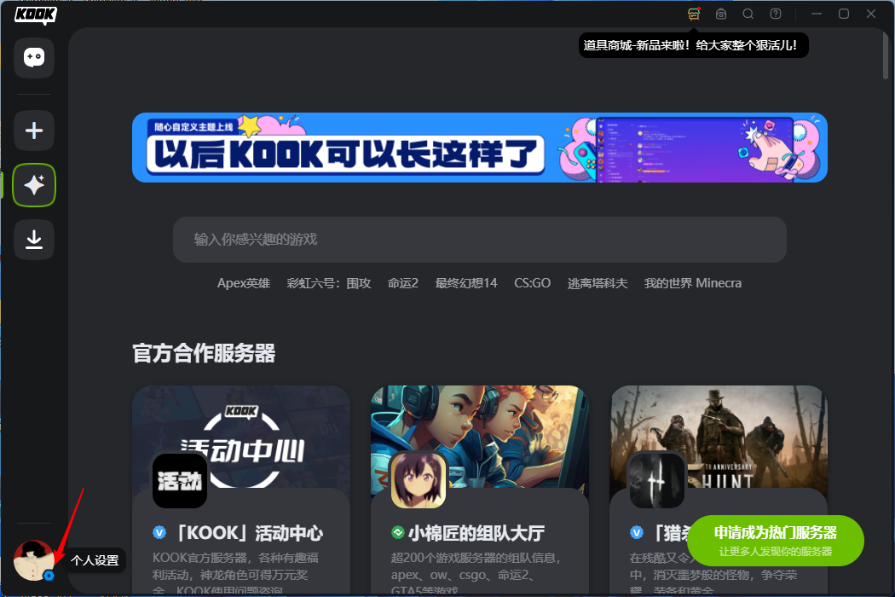Click the plus icon to add a server

[x=34, y=130]
